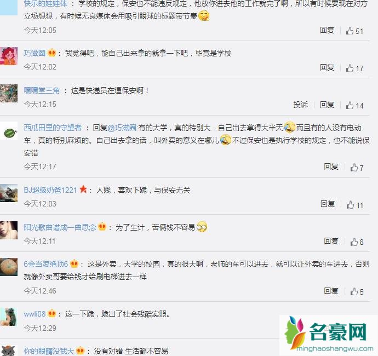This screenshot has width=378, height=356.
Task: Reply to BJ超级奶爸1221's comment
Action: tap(328, 204)
